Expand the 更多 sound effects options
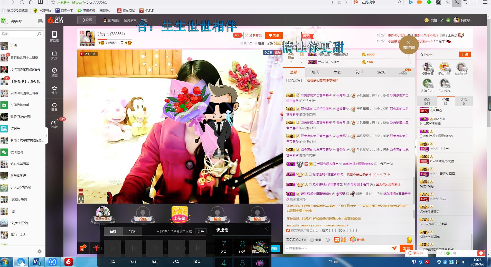The width and height of the screenshot is (491, 267). point(201,231)
